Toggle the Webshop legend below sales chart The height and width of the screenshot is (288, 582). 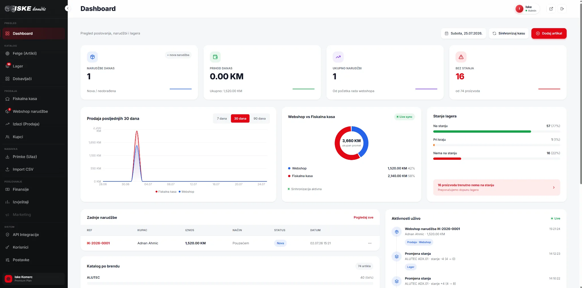coord(187,192)
